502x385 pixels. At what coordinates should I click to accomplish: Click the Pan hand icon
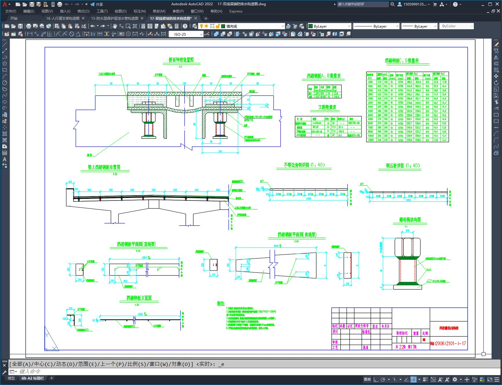tap(115, 26)
